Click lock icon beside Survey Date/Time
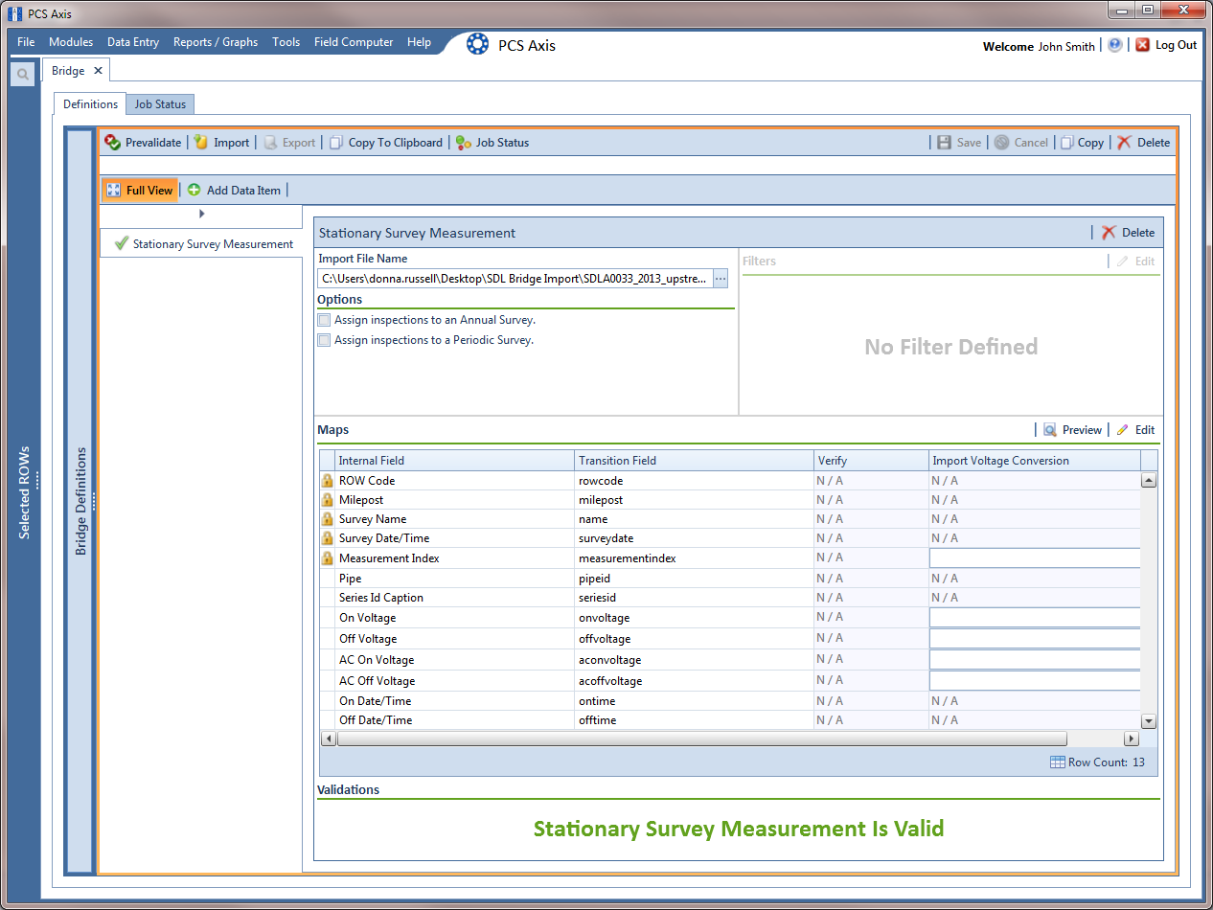Viewport: 1213px width, 910px height. [x=327, y=538]
